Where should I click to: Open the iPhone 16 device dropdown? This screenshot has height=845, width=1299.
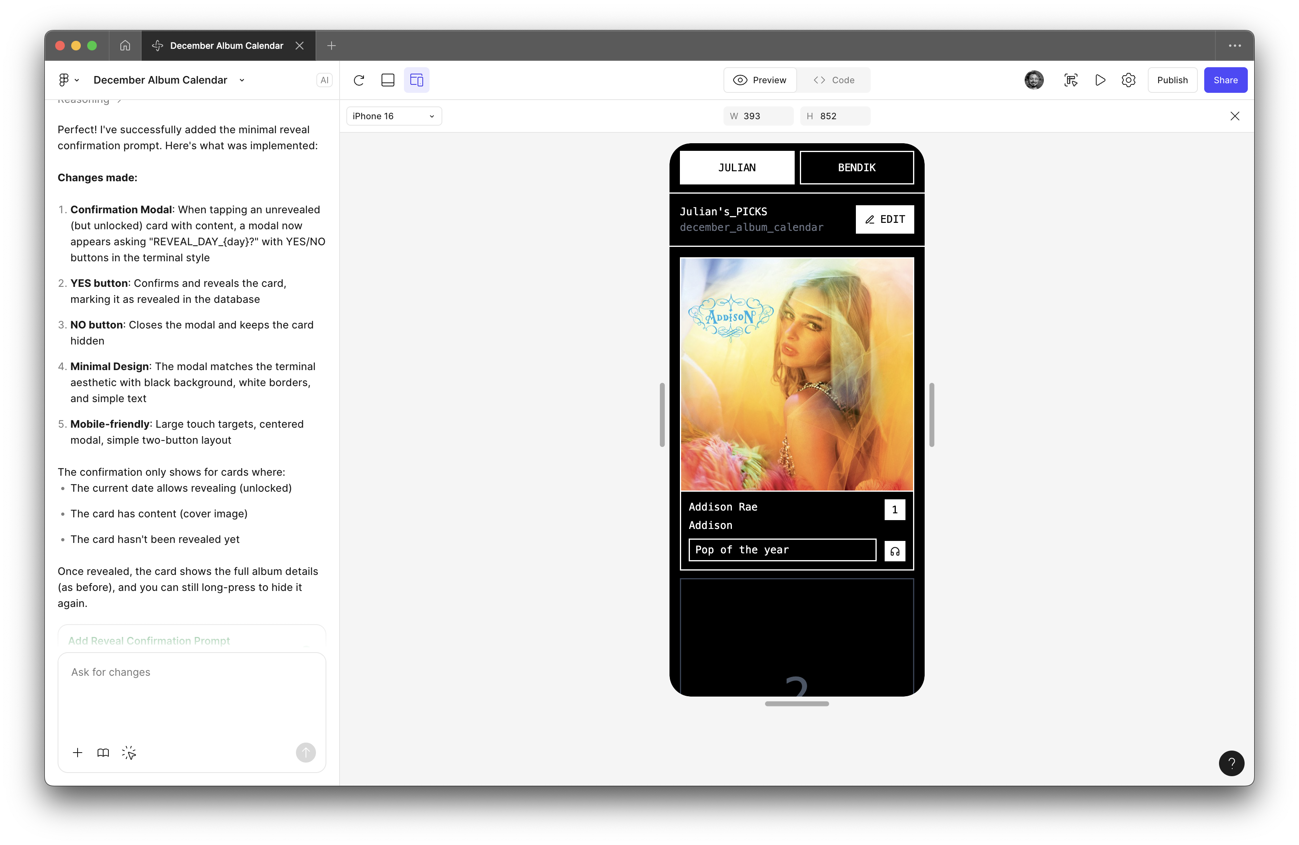tap(394, 116)
